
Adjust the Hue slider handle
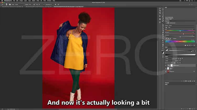[180, 31]
